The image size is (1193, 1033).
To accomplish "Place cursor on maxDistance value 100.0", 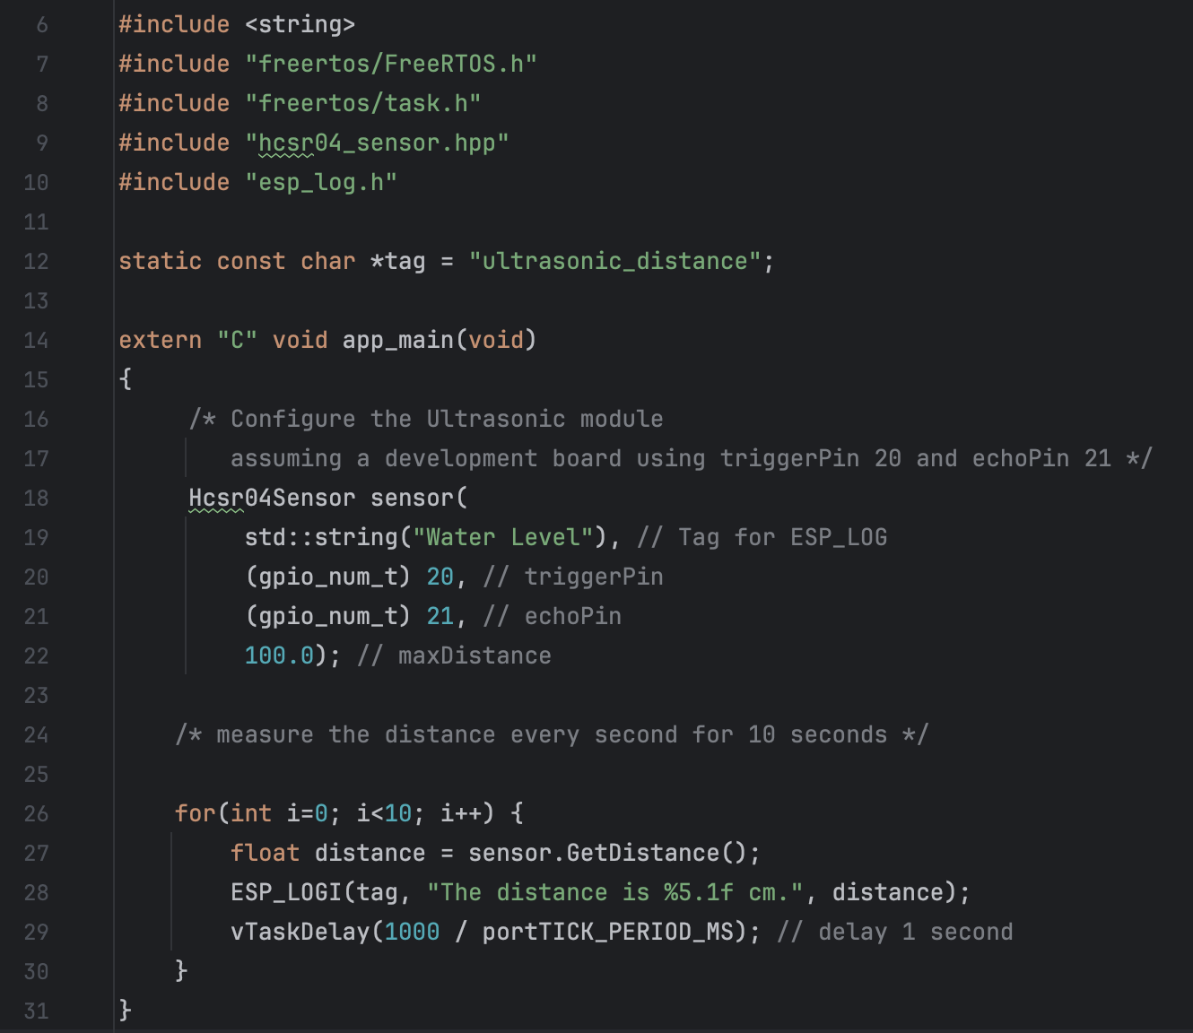I will point(279,656).
